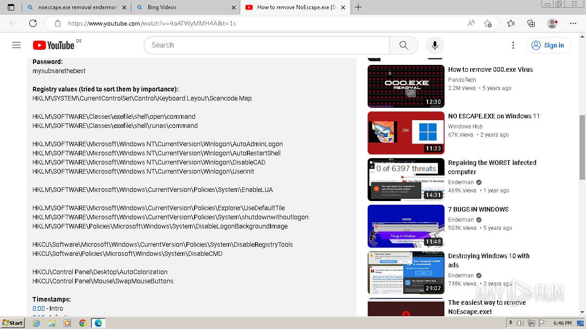Launch Chrome from taskbar

tap(82, 323)
